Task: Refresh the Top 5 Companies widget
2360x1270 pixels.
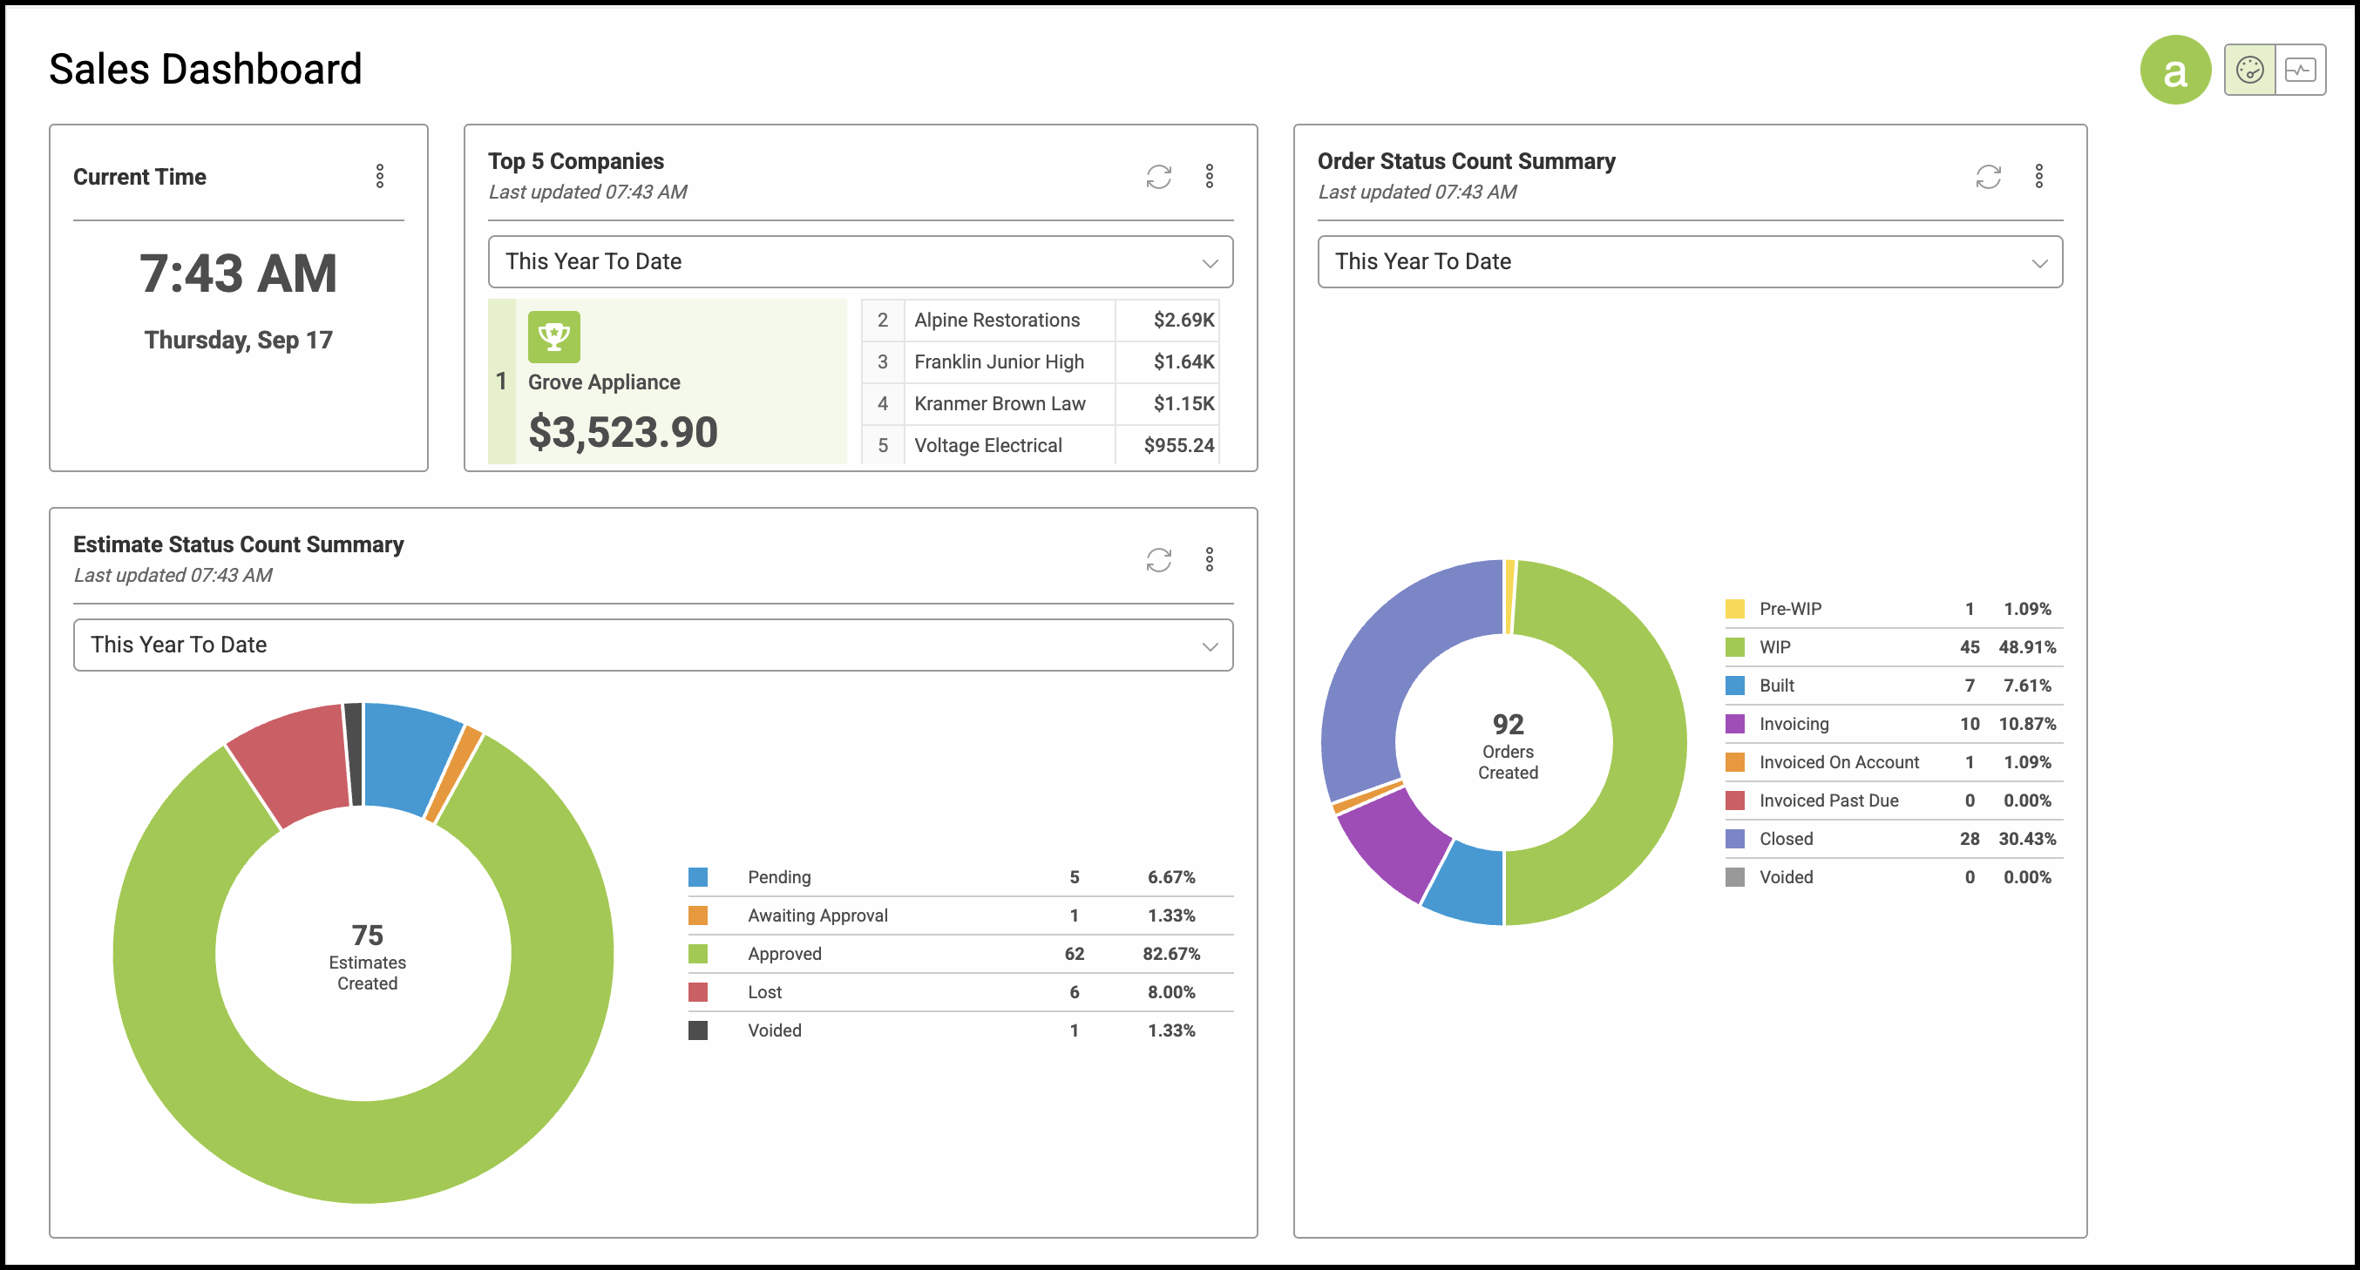Action: (1158, 176)
